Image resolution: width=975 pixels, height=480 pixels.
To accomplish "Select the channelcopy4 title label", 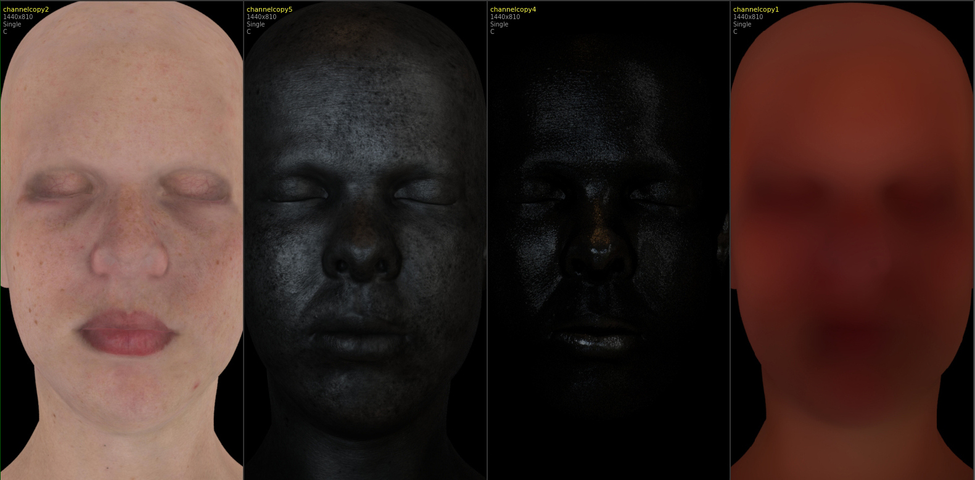I will (513, 9).
